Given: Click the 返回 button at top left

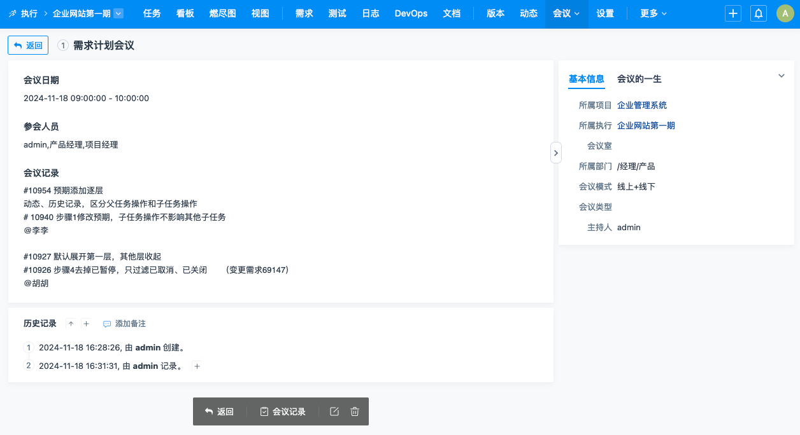Looking at the screenshot, I should 28,45.
